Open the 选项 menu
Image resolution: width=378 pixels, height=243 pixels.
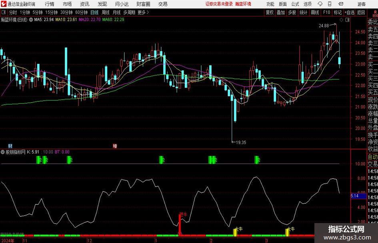[x=308, y=4]
